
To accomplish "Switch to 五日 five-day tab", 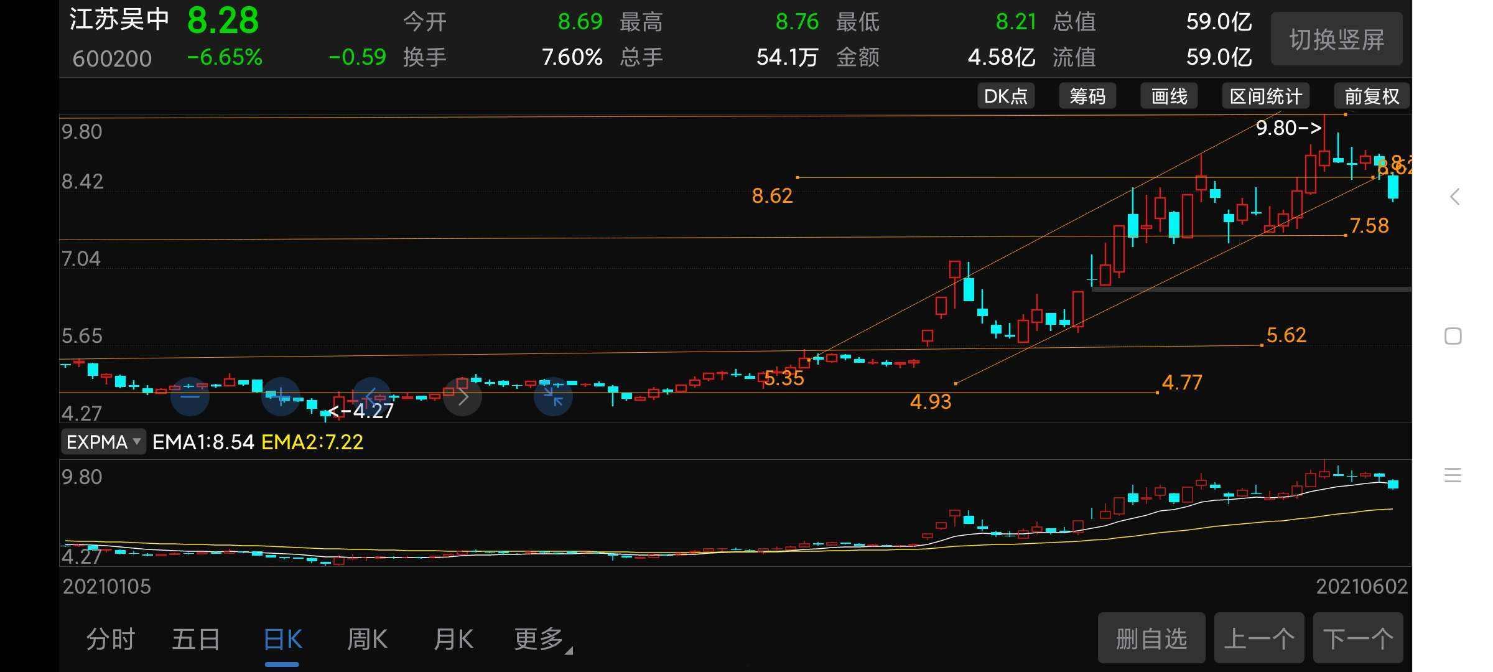I will tap(196, 639).
